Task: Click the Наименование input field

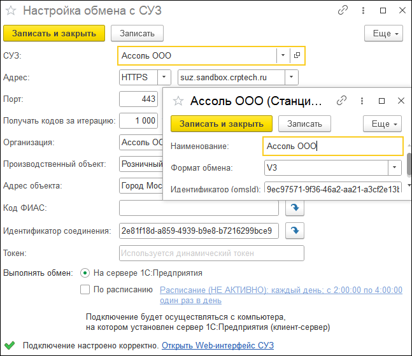Action: (x=332, y=146)
